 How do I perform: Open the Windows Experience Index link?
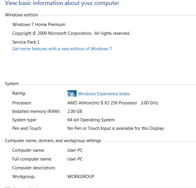point(104,94)
